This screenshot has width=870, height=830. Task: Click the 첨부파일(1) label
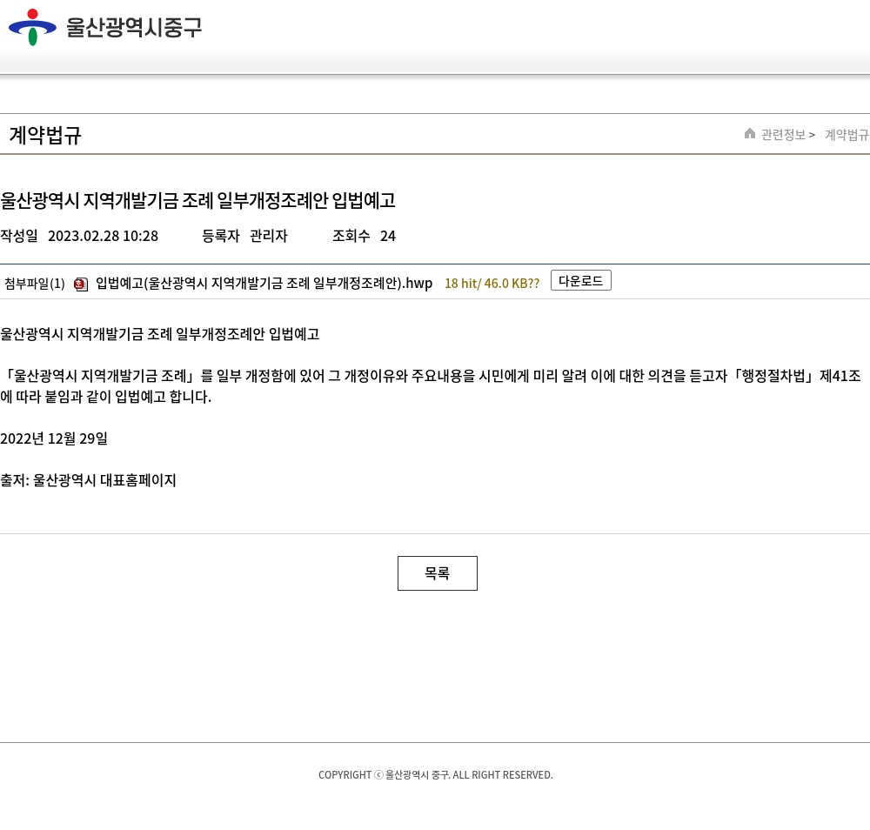click(x=35, y=284)
